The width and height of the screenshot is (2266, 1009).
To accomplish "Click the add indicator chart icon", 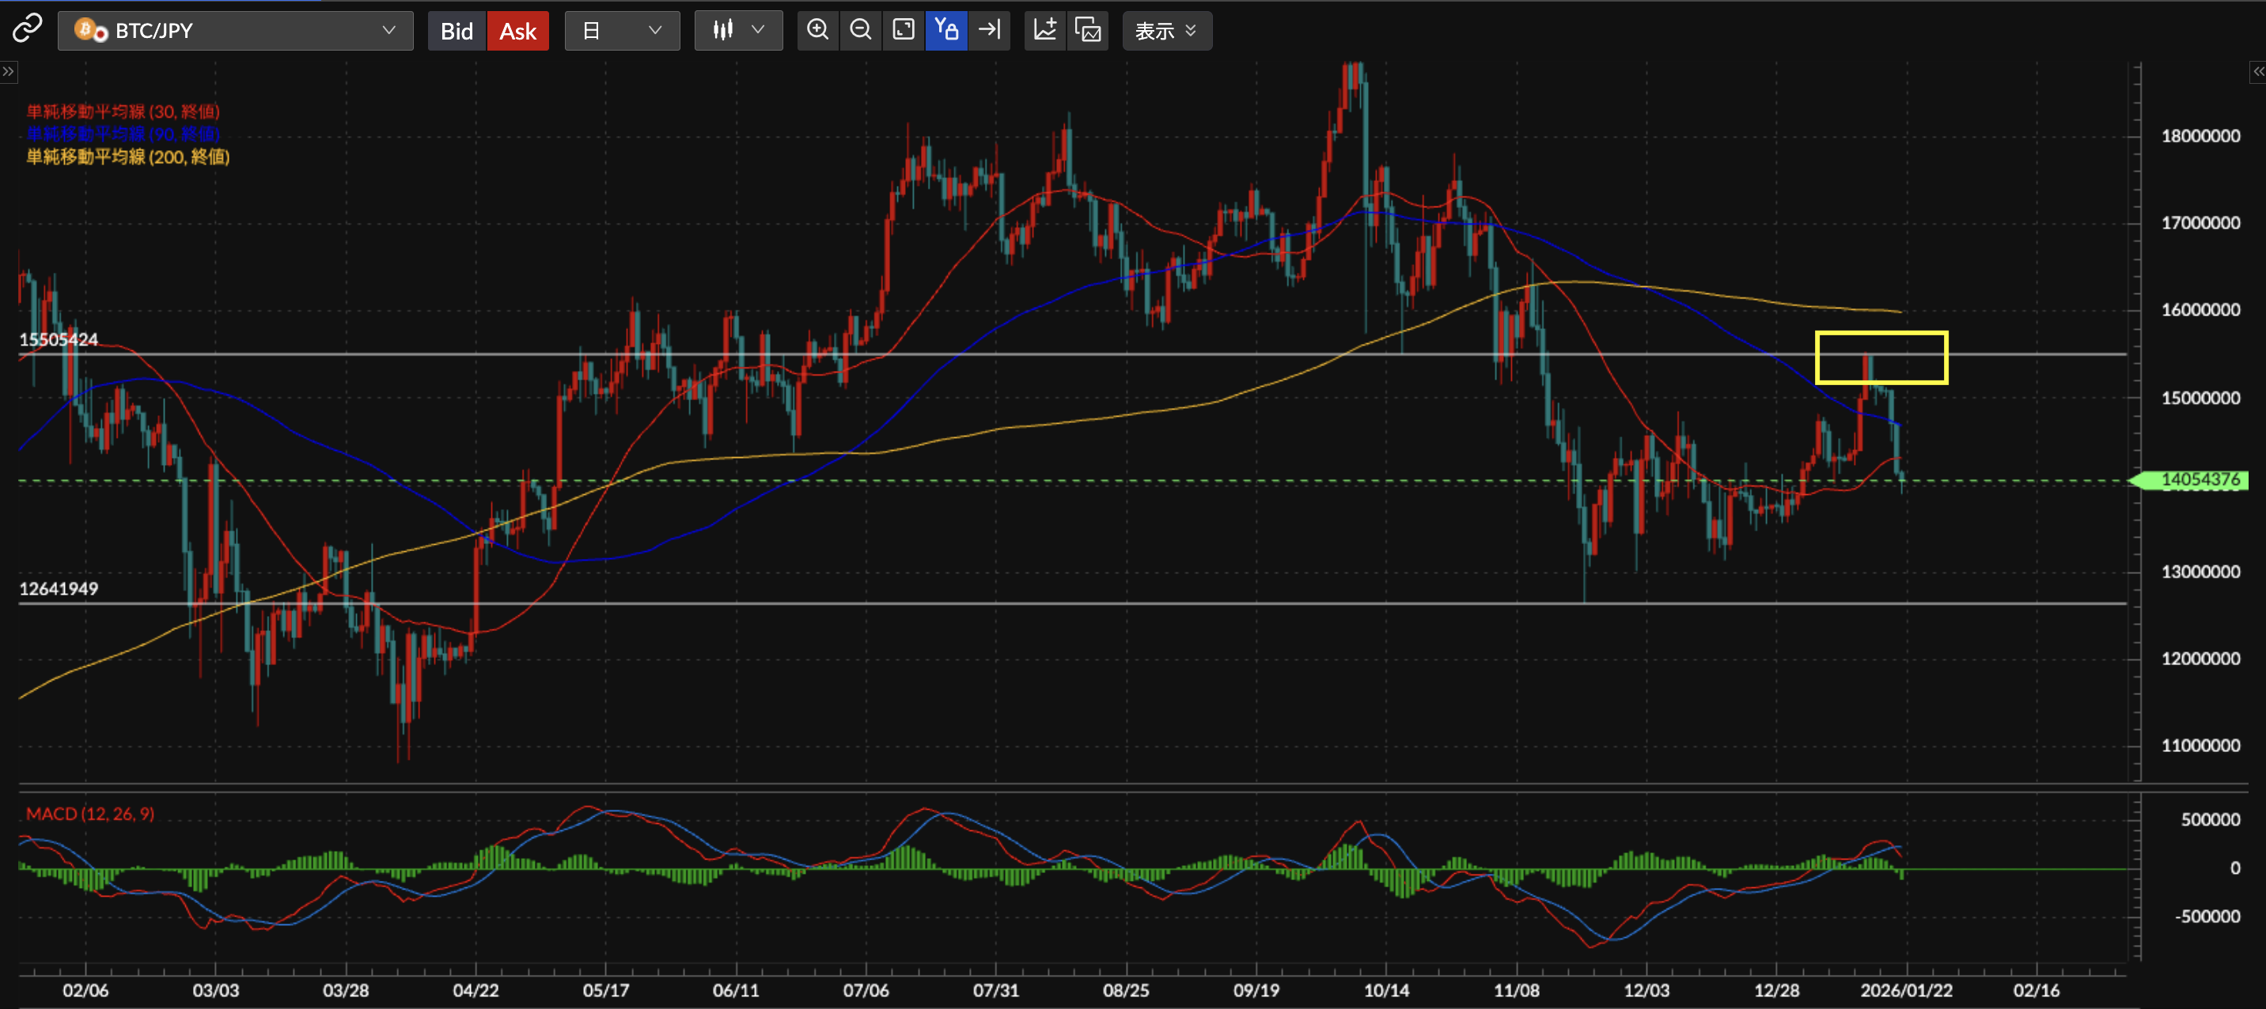I will tap(1045, 30).
